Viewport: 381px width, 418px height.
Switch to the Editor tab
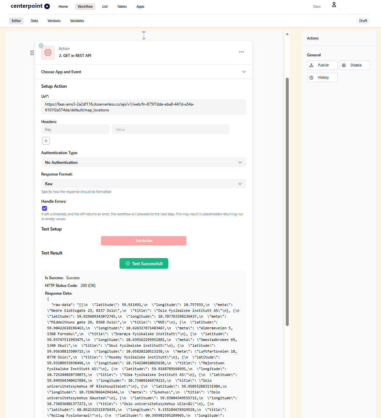[16, 21]
